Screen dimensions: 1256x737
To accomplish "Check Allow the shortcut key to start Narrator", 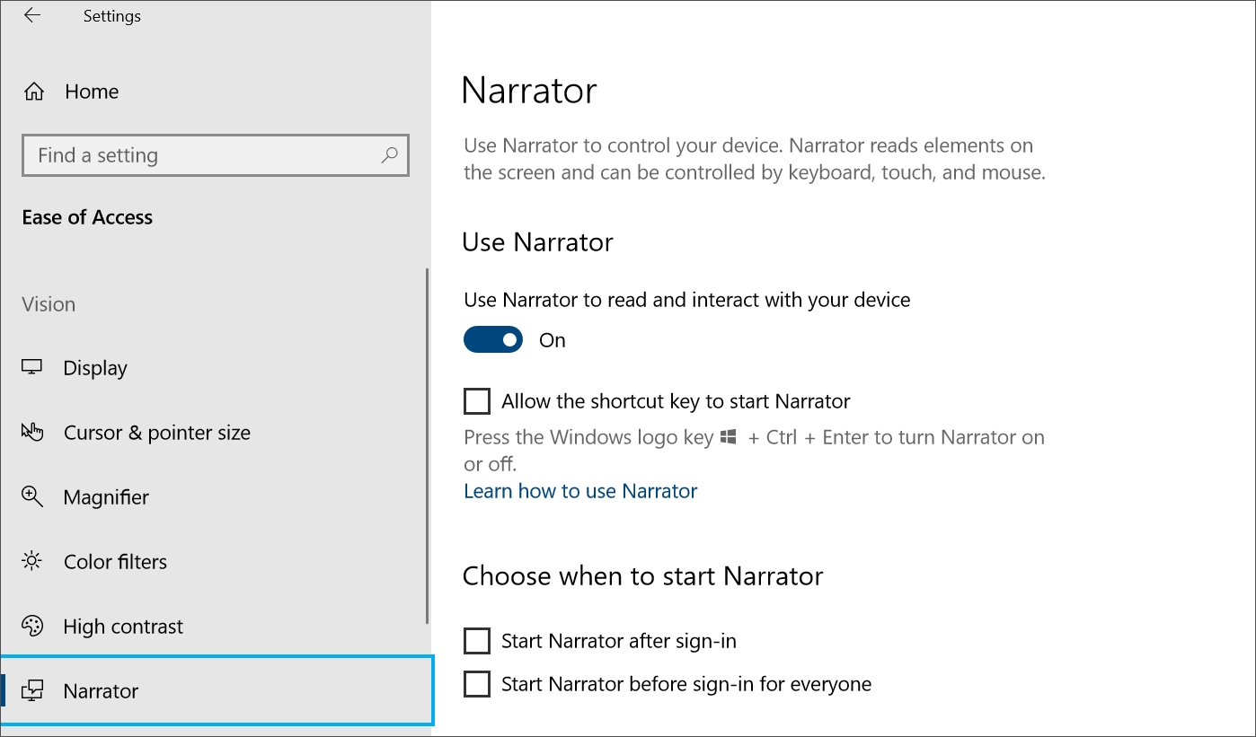I will (x=477, y=400).
